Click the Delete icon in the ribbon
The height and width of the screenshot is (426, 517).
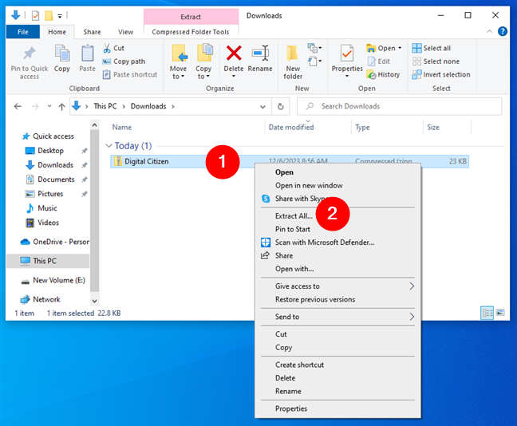tap(234, 54)
